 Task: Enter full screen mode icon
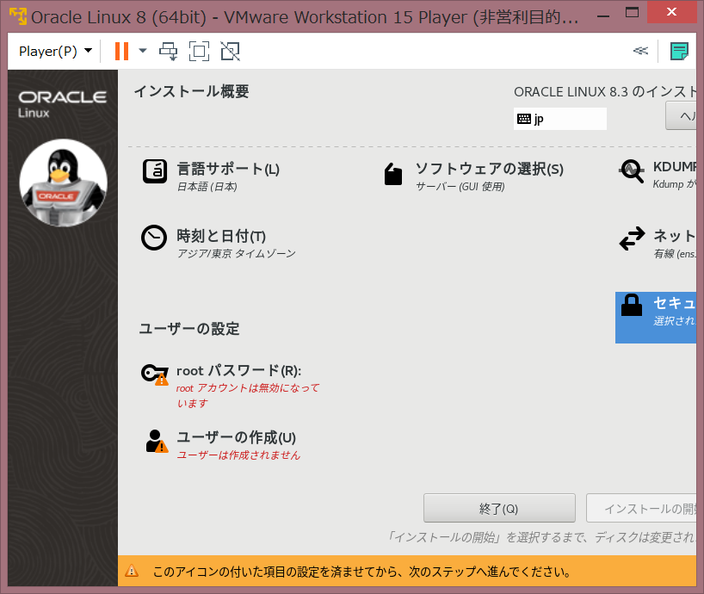(x=199, y=51)
